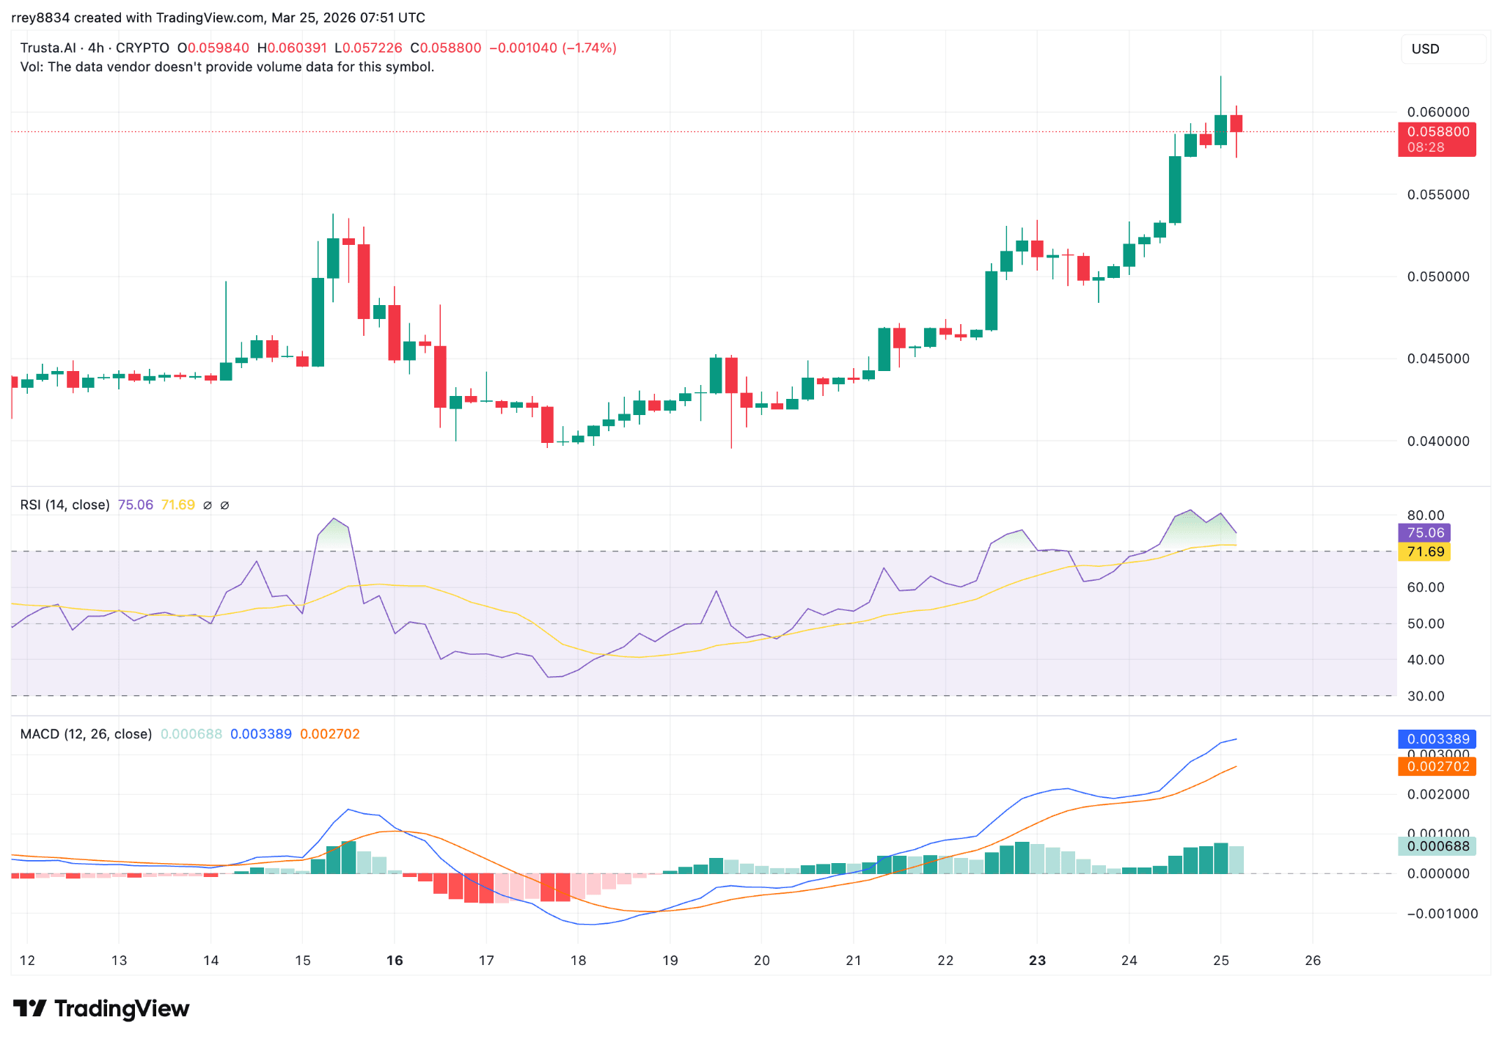Click date 25 on the time axis
The image size is (1502, 1042).
click(1221, 960)
